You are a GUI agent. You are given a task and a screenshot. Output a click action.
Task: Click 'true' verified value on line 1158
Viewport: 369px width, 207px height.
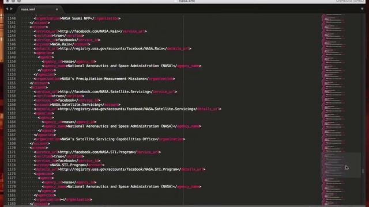tap(58, 96)
